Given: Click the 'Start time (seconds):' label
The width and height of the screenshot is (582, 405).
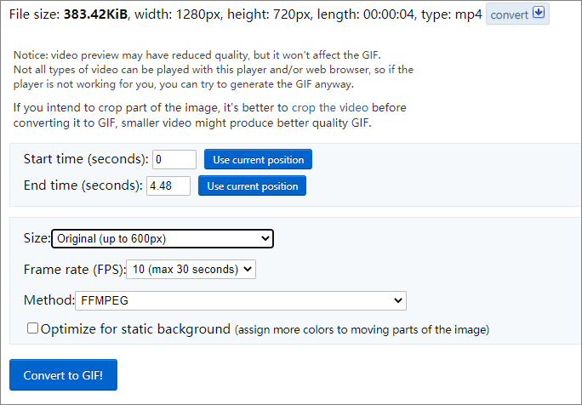Looking at the screenshot, I should [x=86, y=159].
